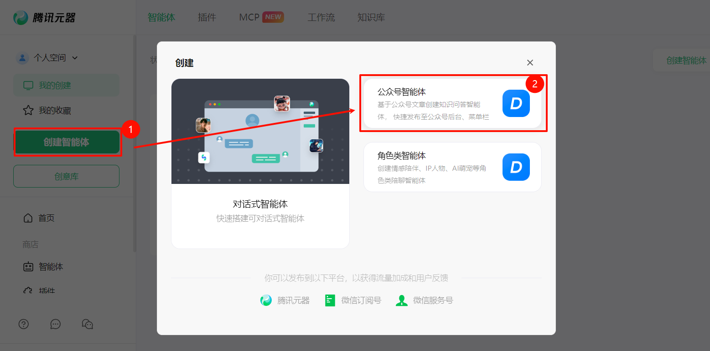Select the 对话式智能体 card
The height and width of the screenshot is (351, 710).
pos(260,163)
